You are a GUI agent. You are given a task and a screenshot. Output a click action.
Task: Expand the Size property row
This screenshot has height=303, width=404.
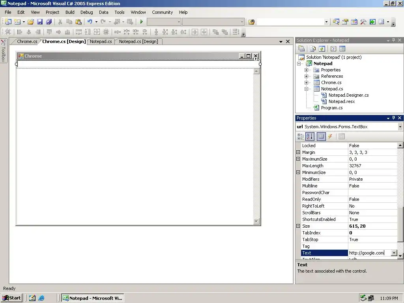[298, 226]
